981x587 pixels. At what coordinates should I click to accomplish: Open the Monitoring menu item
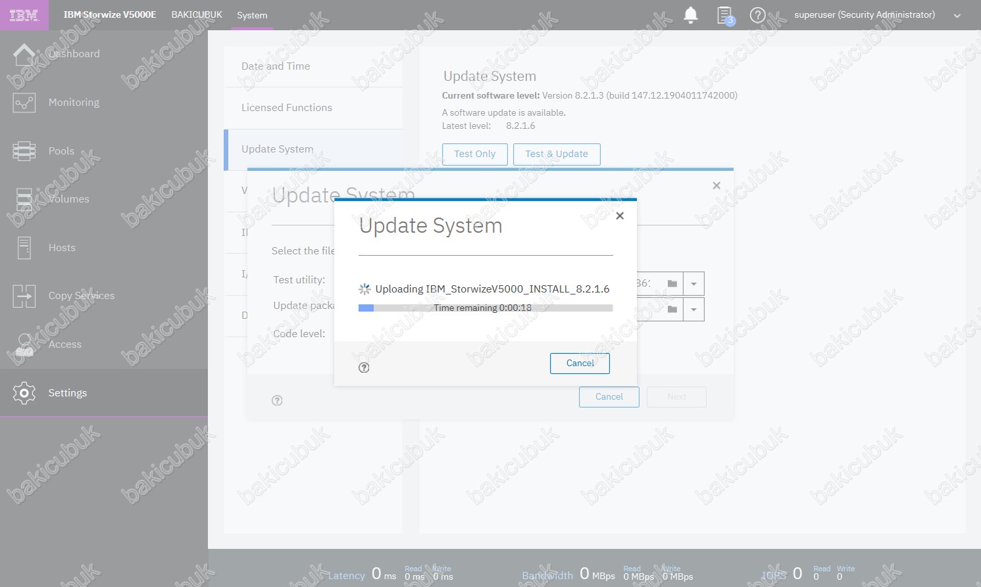pos(104,103)
